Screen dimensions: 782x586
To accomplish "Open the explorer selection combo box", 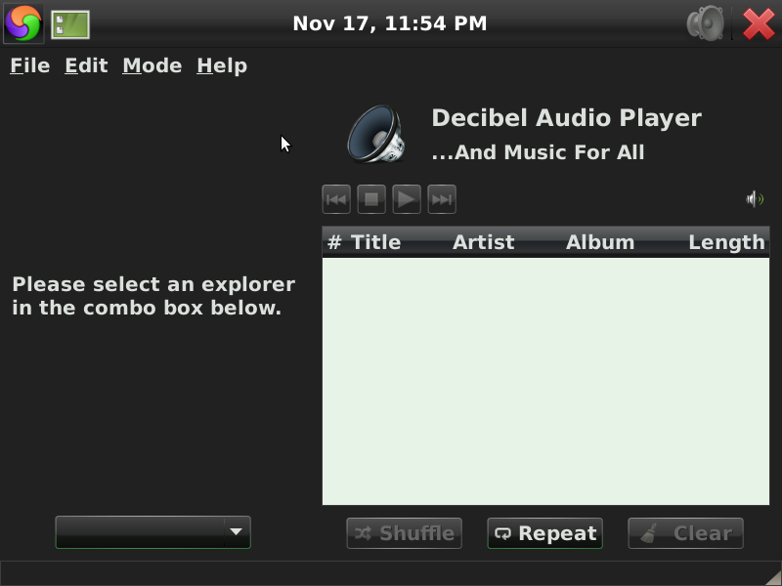I will click(x=153, y=532).
